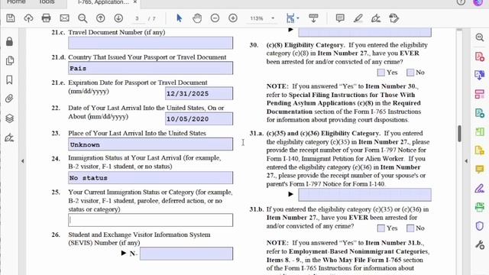489x275 pixels.
Task: Open the zoom level 113% dropdown
Action: pos(273,18)
